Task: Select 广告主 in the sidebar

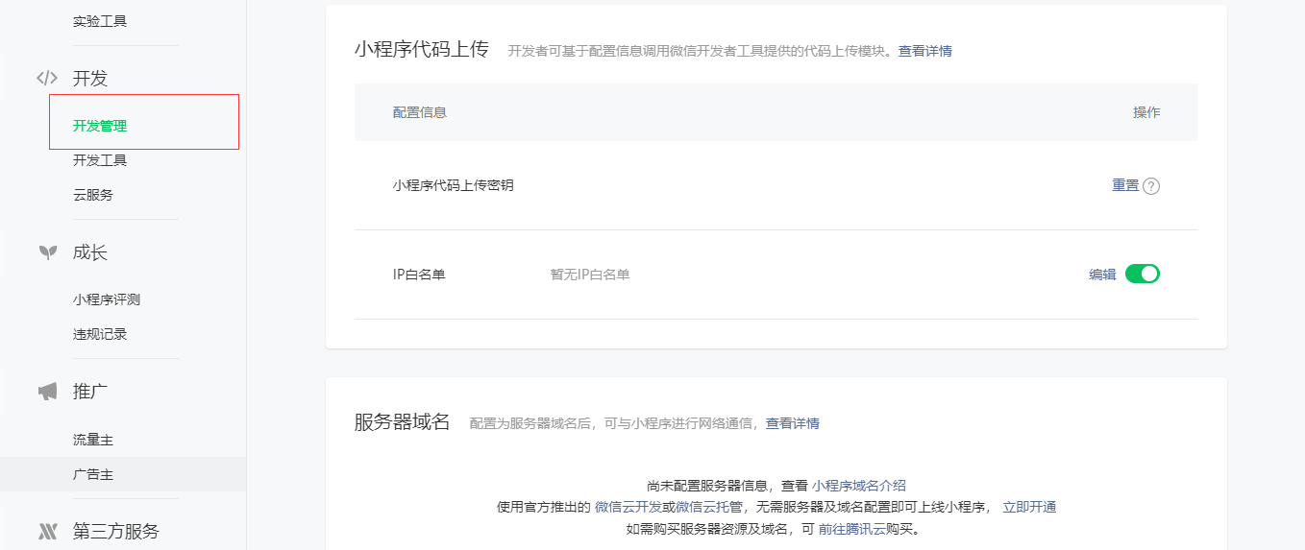Action: pos(93,474)
